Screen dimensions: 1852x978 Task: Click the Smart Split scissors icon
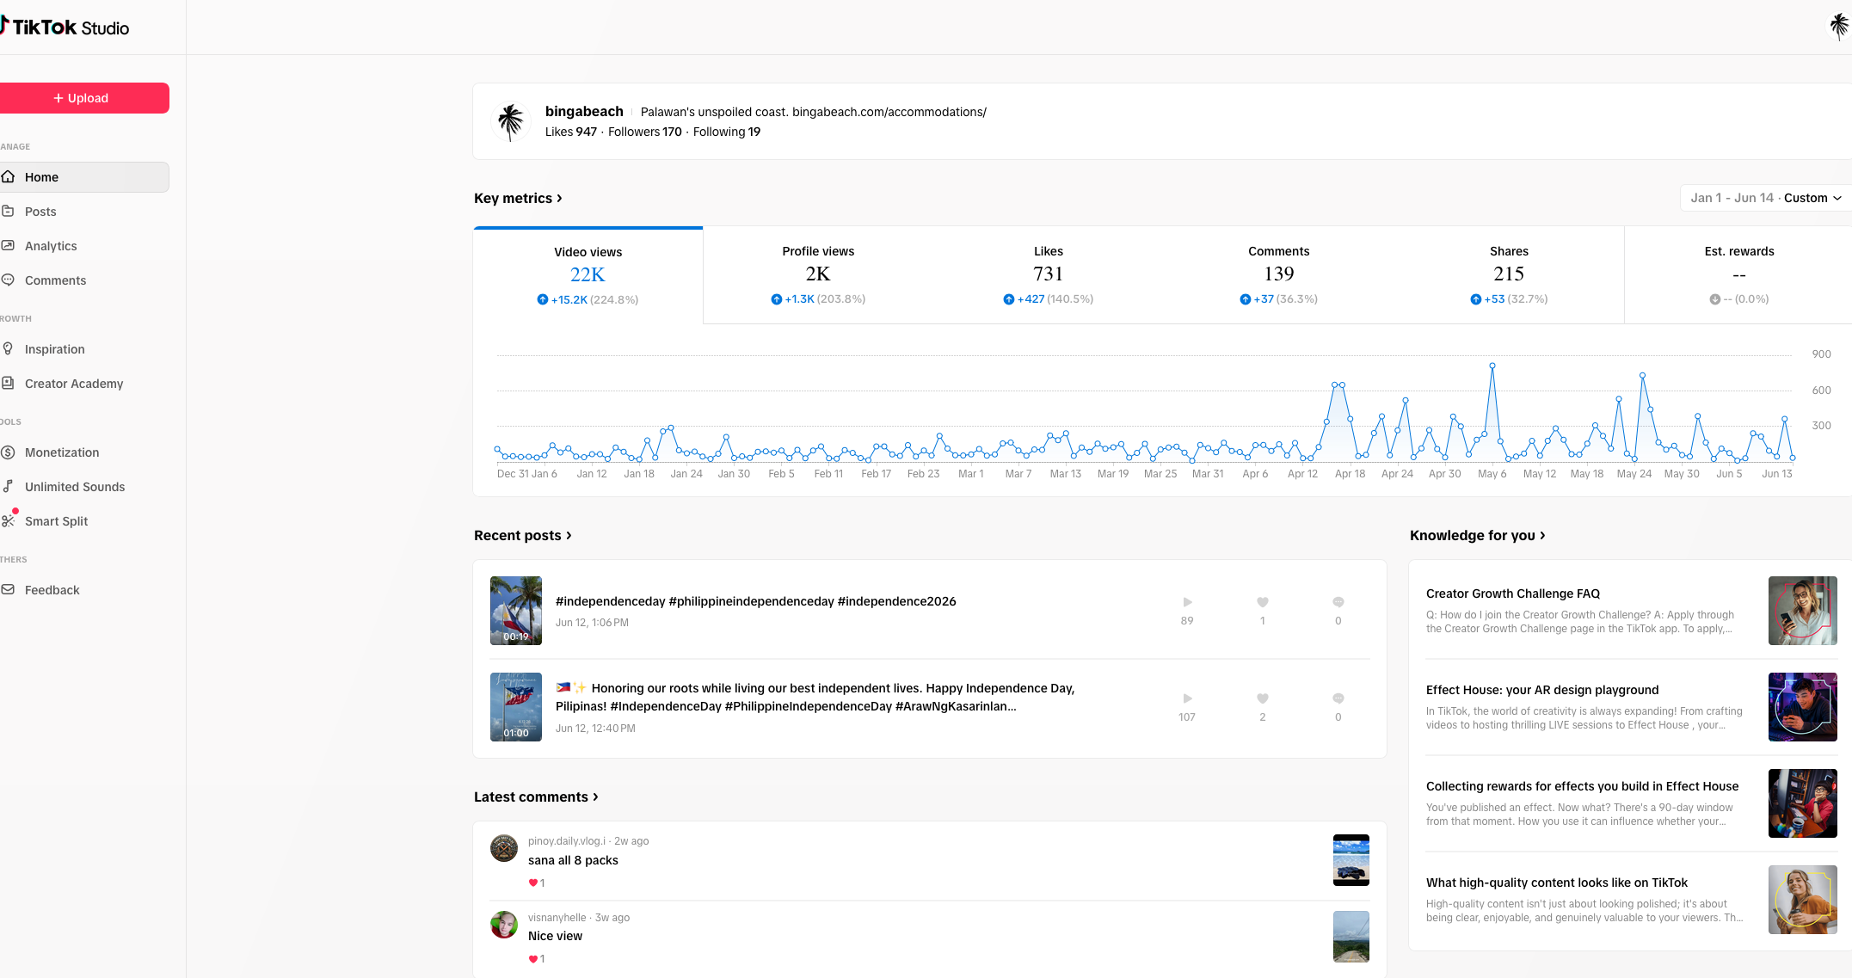(x=9, y=520)
